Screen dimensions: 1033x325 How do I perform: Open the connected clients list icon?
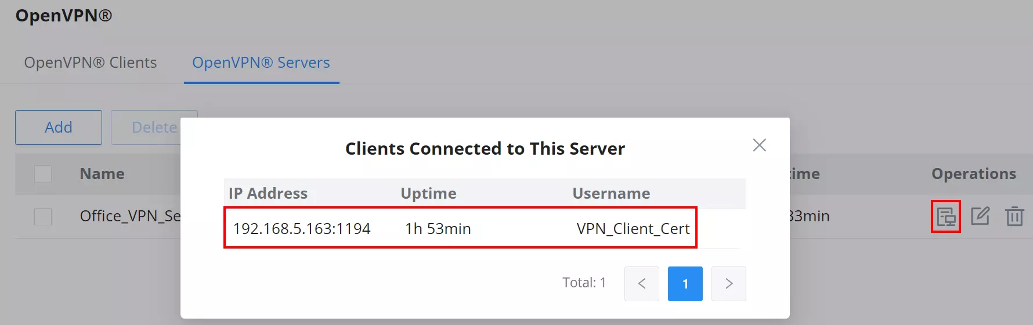[946, 217]
